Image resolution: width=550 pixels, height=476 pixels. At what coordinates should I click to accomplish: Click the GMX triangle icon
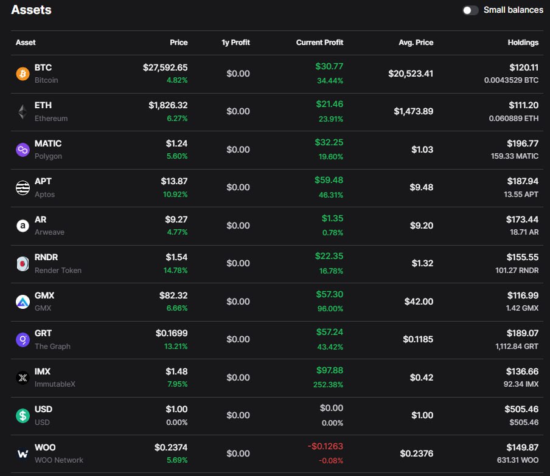(23, 302)
